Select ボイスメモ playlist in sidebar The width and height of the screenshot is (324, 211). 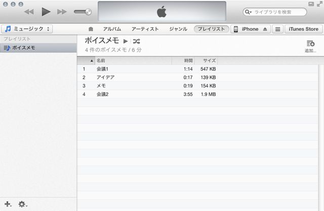38,48
